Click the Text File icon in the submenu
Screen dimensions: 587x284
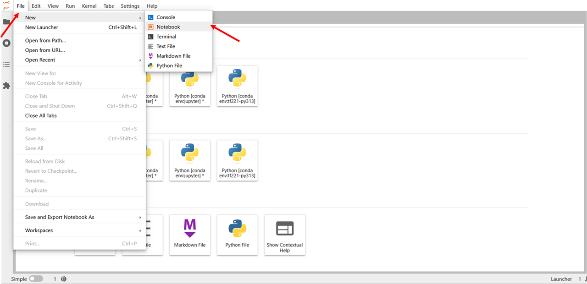coord(150,46)
